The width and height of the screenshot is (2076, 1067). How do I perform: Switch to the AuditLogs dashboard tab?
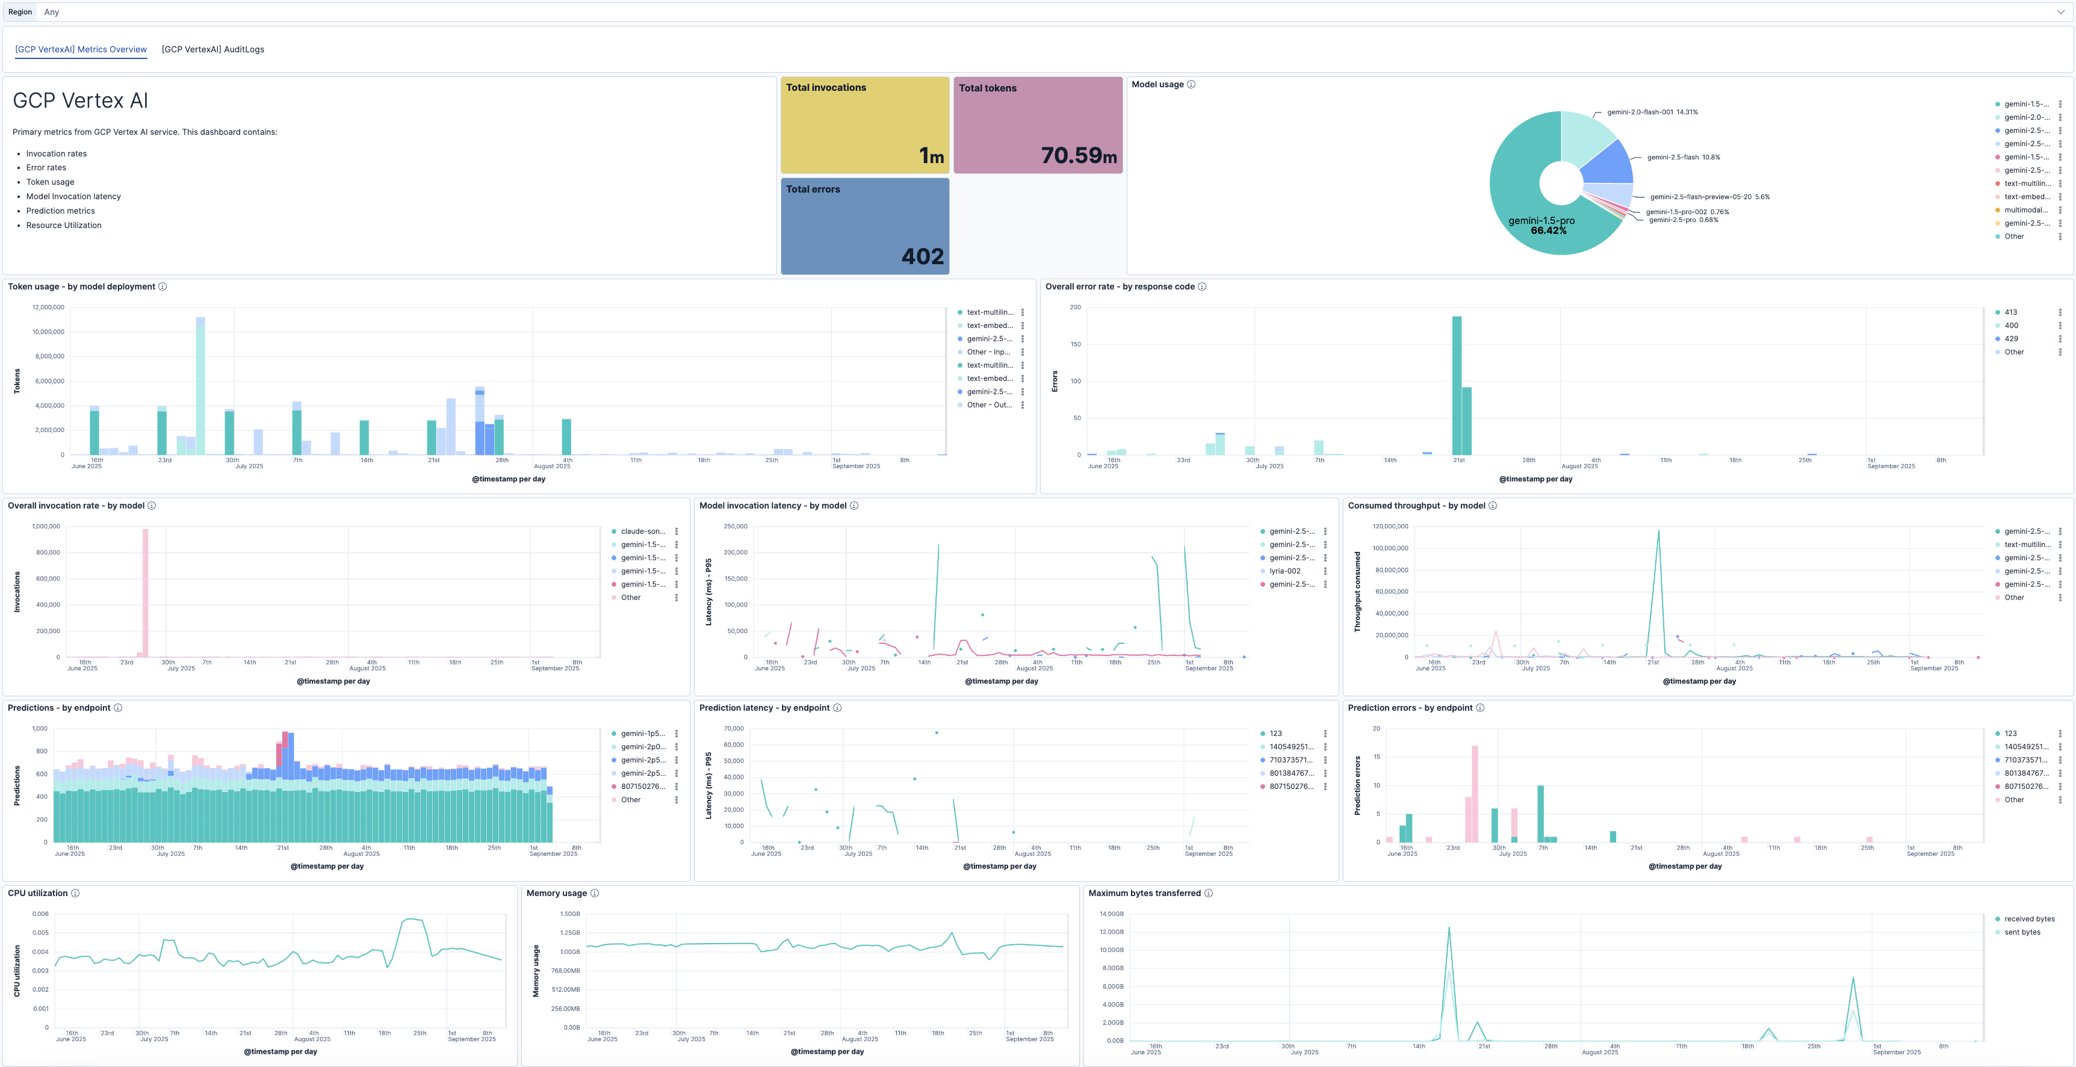pos(212,49)
